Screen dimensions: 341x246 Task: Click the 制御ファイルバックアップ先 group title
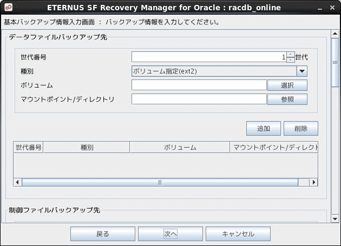click(54, 210)
